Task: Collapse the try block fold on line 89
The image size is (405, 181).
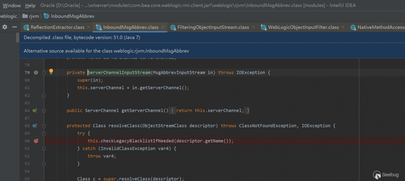Action: tap(44, 134)
